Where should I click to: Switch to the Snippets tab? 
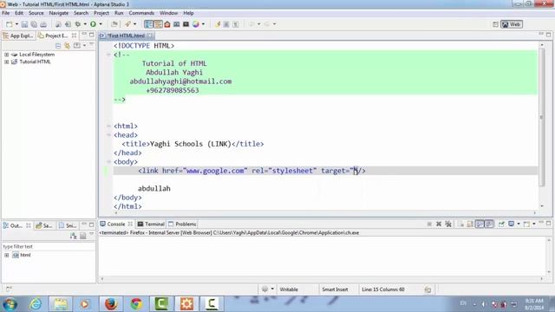(x=68, y=225)
